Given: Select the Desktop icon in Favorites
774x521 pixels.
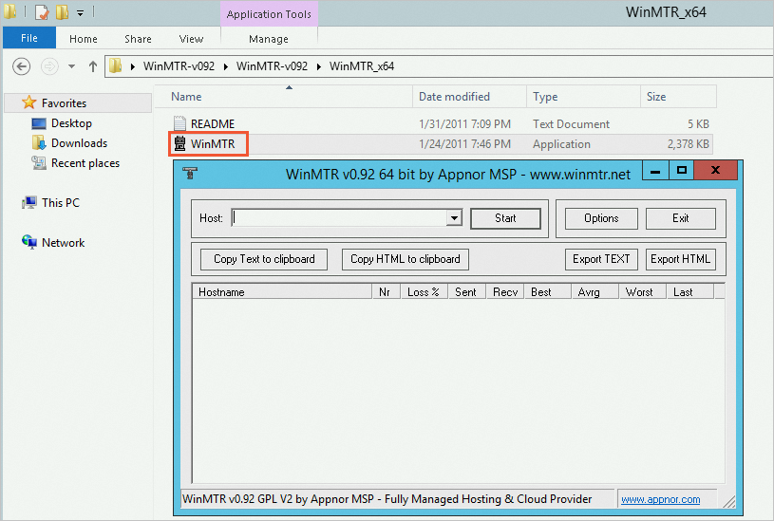Looking at the screenshot, I should (39, 123).
